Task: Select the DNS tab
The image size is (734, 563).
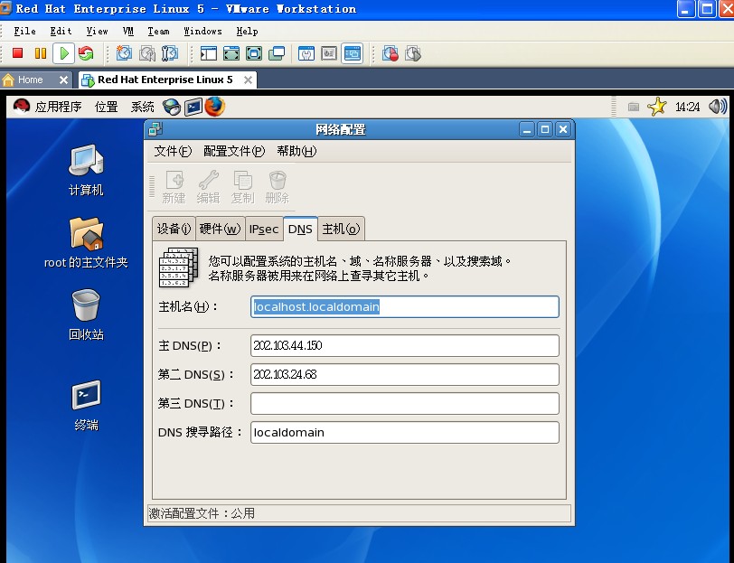Action: click(300, 229)
